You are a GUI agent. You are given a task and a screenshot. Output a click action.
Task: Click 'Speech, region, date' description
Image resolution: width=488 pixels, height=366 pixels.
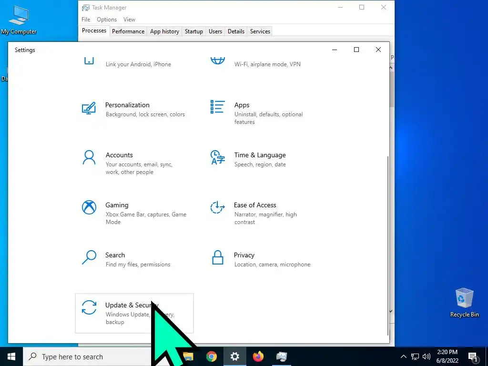(260, 164)
